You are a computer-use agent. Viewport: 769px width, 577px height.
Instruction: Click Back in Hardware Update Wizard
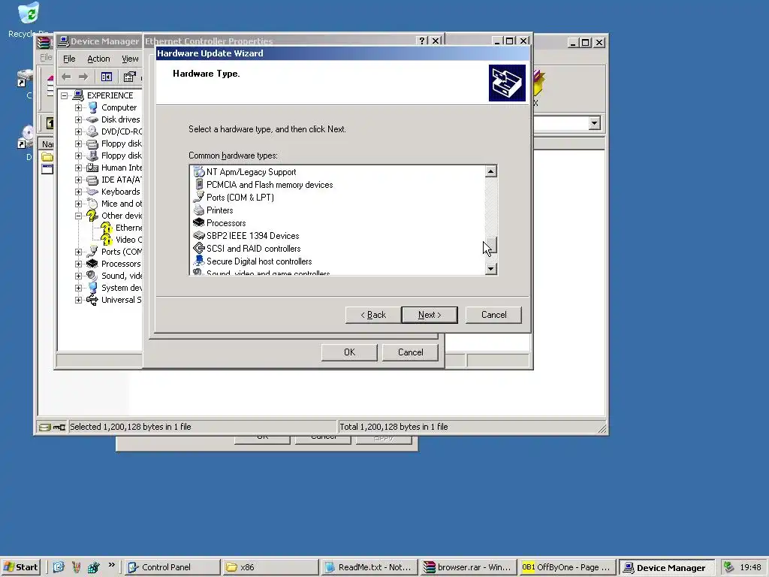click(x=373, y=315)
